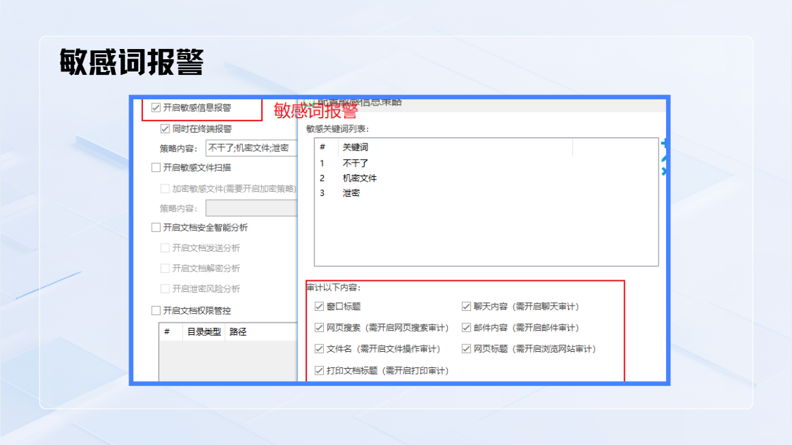Toggle 同时在终端报警 checkbox
This screenshot has width=792, height=445.
(165, 129)
